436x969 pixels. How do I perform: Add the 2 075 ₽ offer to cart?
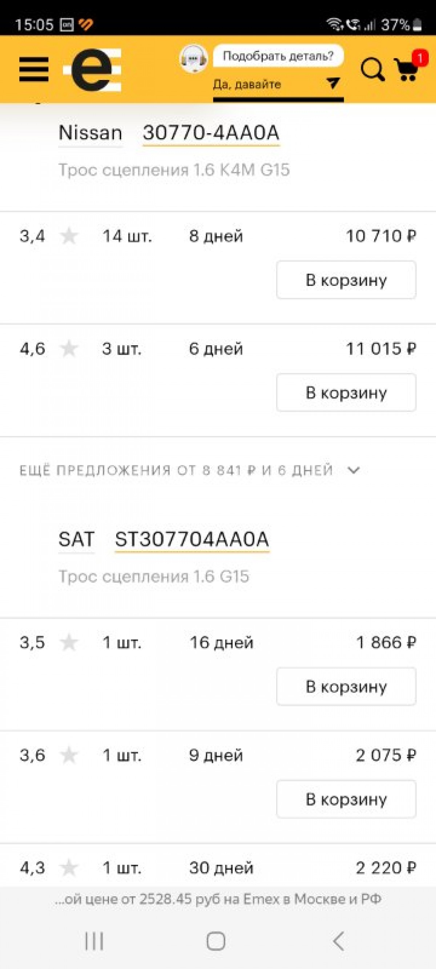pyautogui.click(x=346, y=799)
